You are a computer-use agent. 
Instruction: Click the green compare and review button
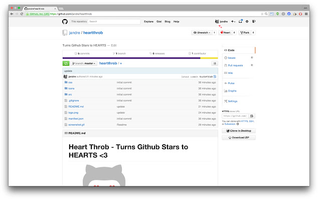click(x=66, y=63)
